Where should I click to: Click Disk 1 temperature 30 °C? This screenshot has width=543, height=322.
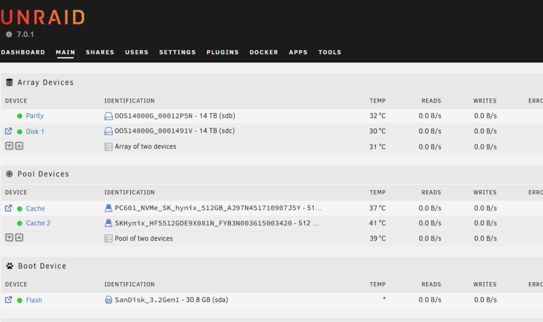pos(377,131)
